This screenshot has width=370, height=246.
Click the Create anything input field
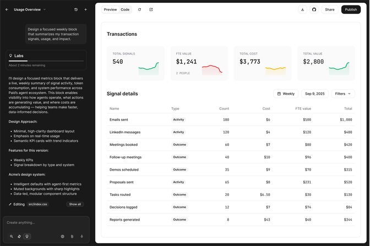click(x=46, y=223)
